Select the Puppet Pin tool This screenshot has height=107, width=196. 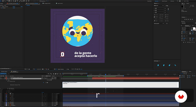(x=29, y=1)
